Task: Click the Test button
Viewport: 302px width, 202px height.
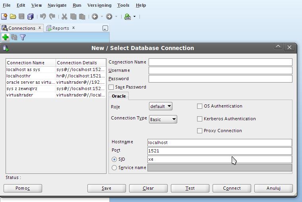Action: pyautogui.click(x=190, y=188)
